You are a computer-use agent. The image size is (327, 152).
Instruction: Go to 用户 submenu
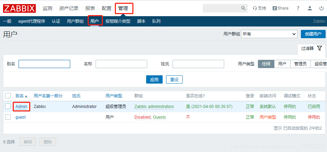pos(95,21)
